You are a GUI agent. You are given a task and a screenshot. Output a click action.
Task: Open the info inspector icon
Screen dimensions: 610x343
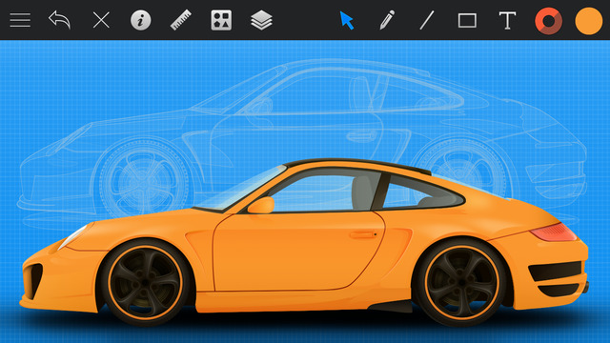[141, 20]
